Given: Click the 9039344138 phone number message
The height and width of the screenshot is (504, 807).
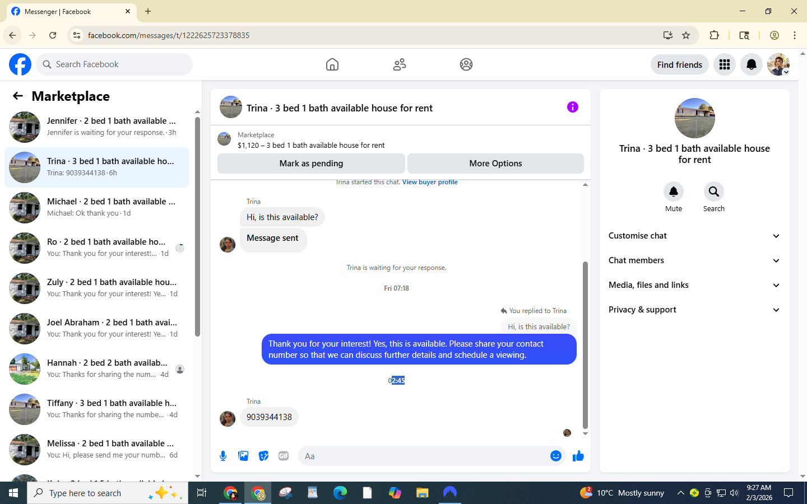Looking at the screenshot, I should (x=269, y=417).
